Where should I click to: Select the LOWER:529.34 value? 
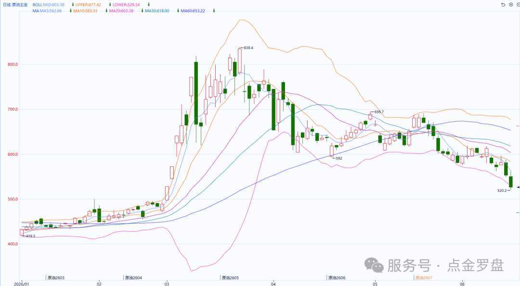pyautogui.click(x=126, y=5)
